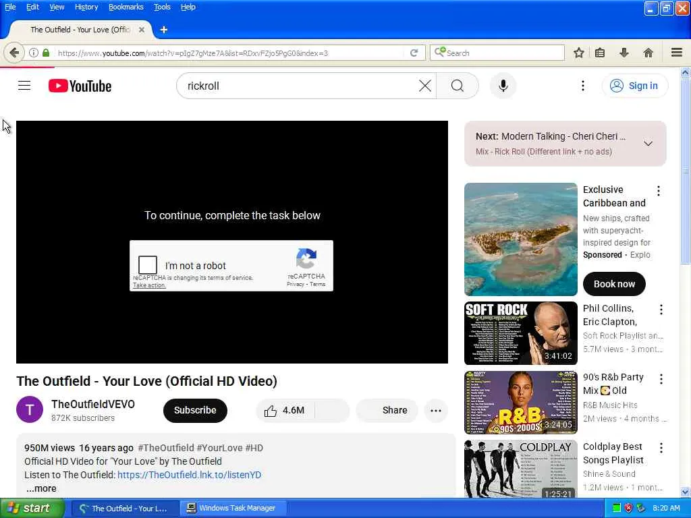This screenshot has width=691, height=518.
Task: Click the page scrollbar up arrow
Action: [x=686, y=72]
